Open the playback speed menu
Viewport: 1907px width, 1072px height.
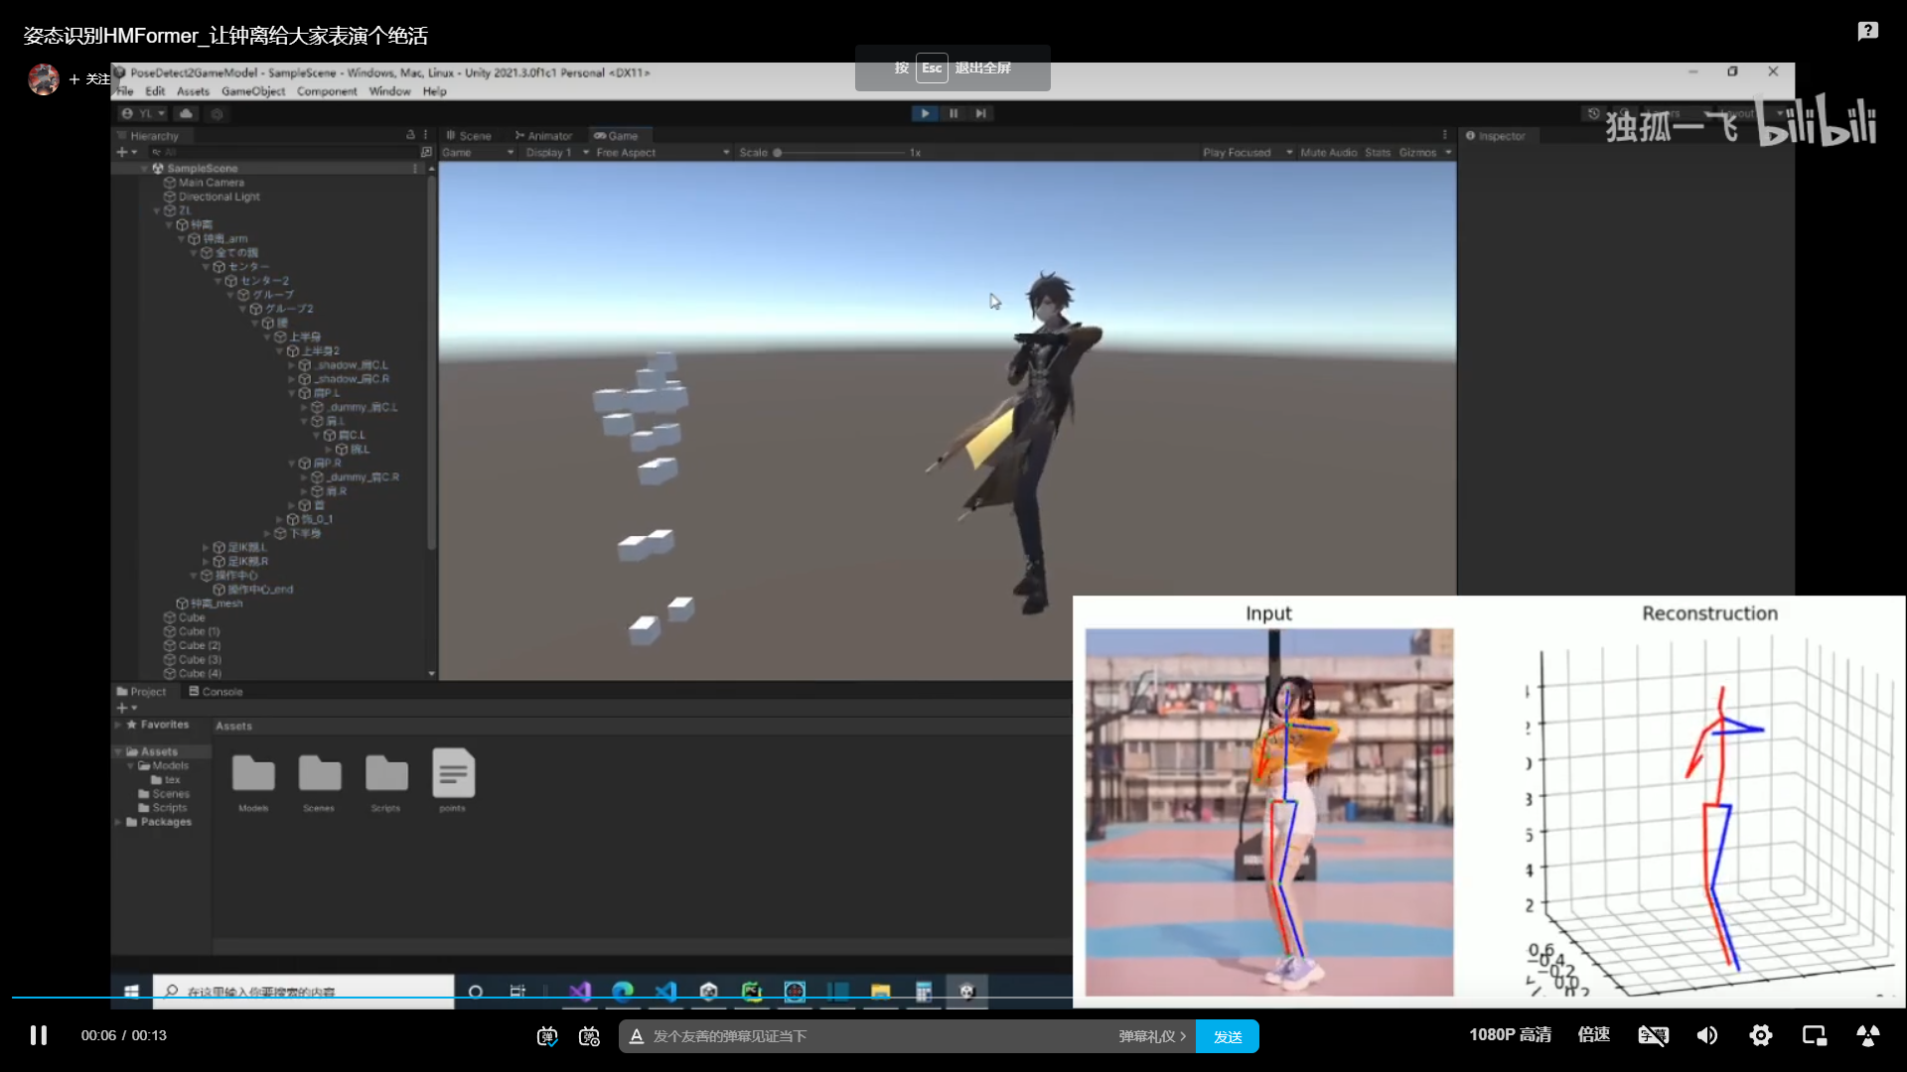1594,1035
